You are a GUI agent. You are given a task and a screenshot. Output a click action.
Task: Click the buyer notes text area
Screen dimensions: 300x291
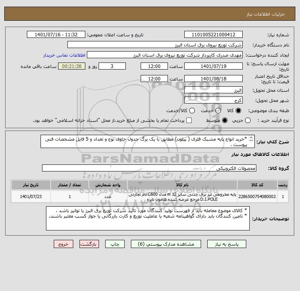tap(148, 218)
